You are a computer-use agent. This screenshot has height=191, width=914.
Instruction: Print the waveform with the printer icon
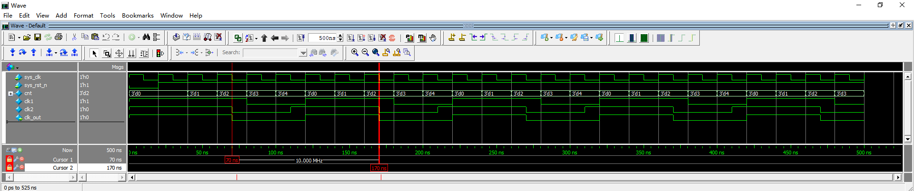coord(59,38)
